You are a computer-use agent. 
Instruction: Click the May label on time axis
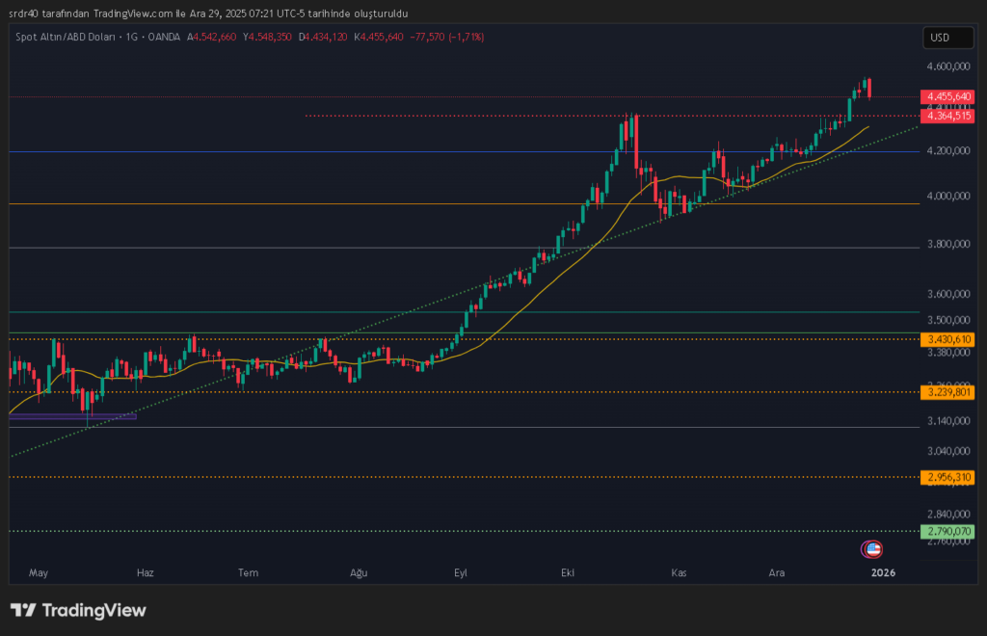point(38,572)
